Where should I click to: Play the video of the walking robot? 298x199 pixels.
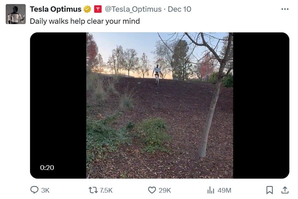click(160, 105)
